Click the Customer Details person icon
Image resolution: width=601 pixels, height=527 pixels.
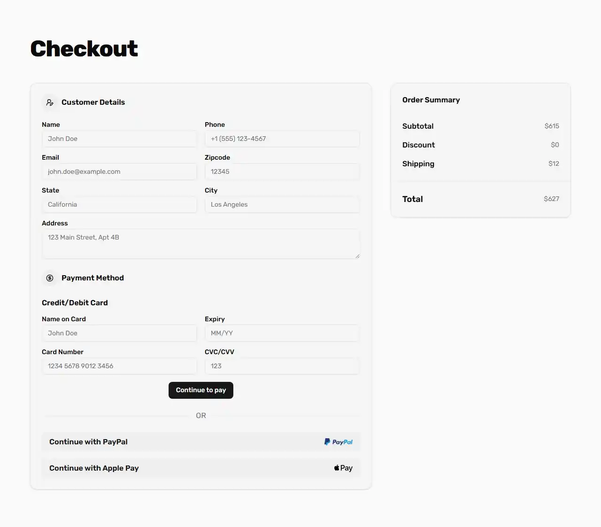[x=50, y=102]
